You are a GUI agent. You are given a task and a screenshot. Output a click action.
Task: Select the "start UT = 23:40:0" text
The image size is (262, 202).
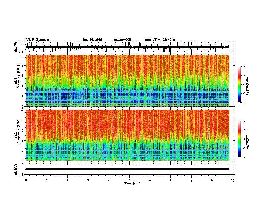pos(160,40)
